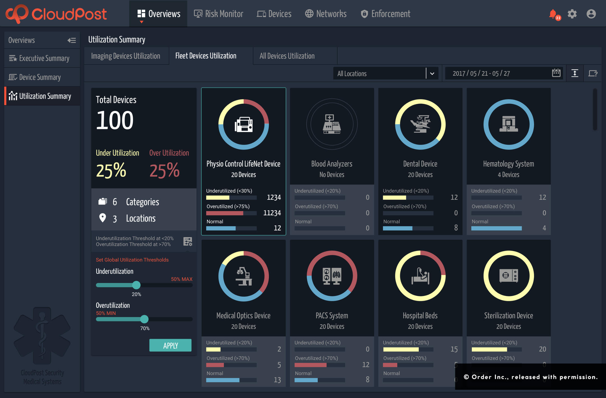The height and width of the screenshot is (398, 606).
Task: Open the user account profile icon
Action: point(591,14)
